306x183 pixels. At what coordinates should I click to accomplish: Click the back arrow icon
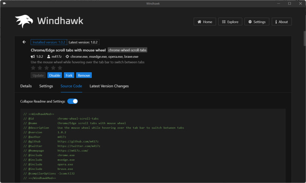24,42
